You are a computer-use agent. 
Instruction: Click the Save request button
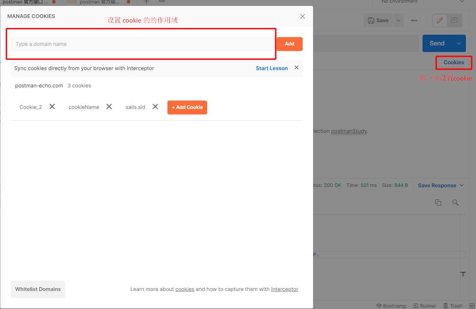point(378,20)
